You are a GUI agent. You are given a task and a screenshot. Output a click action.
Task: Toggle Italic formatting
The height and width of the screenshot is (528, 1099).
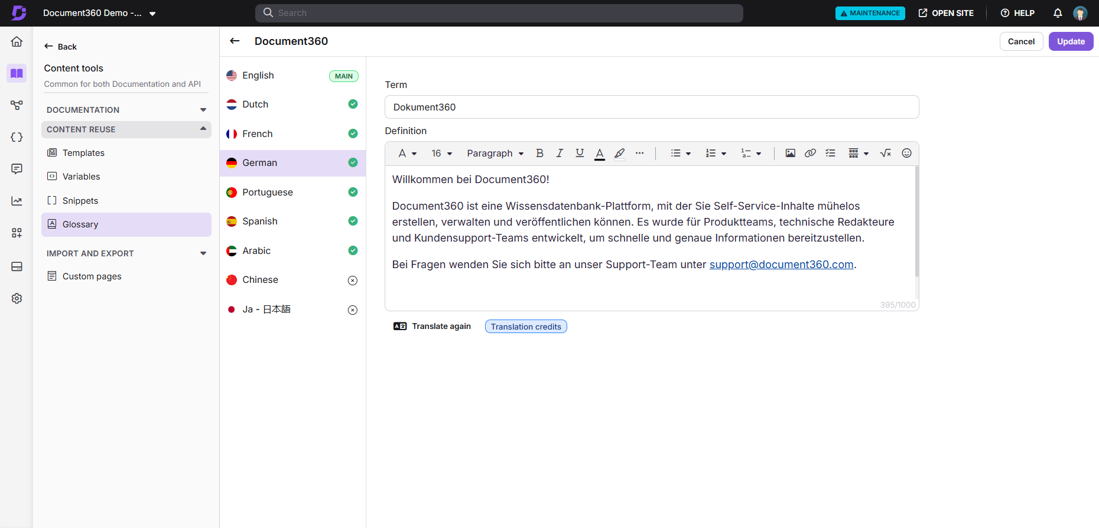pyautogui.click(x=560, y=153)
